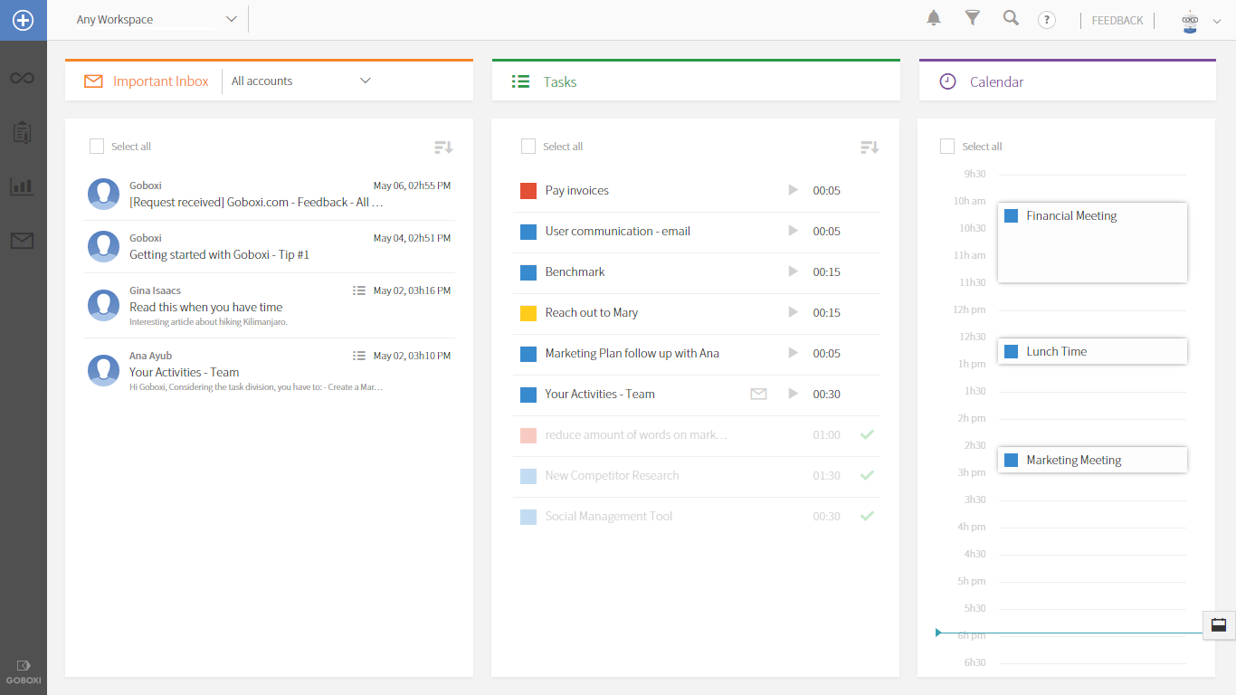Open the All accounts dropdown
Image resolution: width=1236 pixels, height=695 pixels.
click(x=365, y=81)
